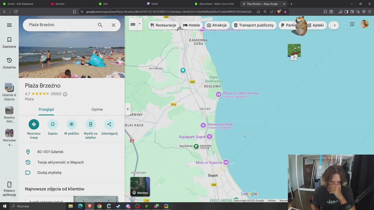Click Wyślij na telefon icon

coord(91,124)
